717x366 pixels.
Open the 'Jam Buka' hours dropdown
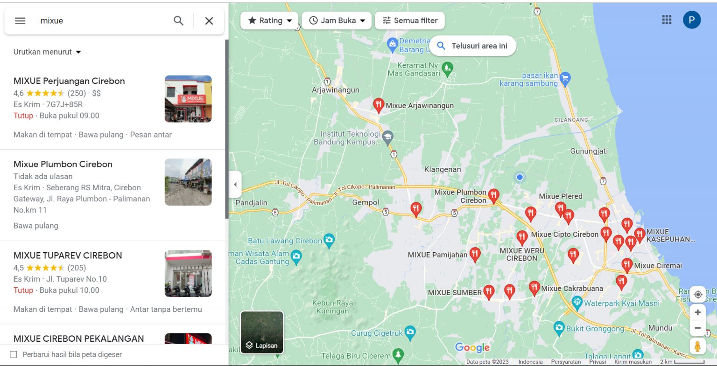[337, 20]
